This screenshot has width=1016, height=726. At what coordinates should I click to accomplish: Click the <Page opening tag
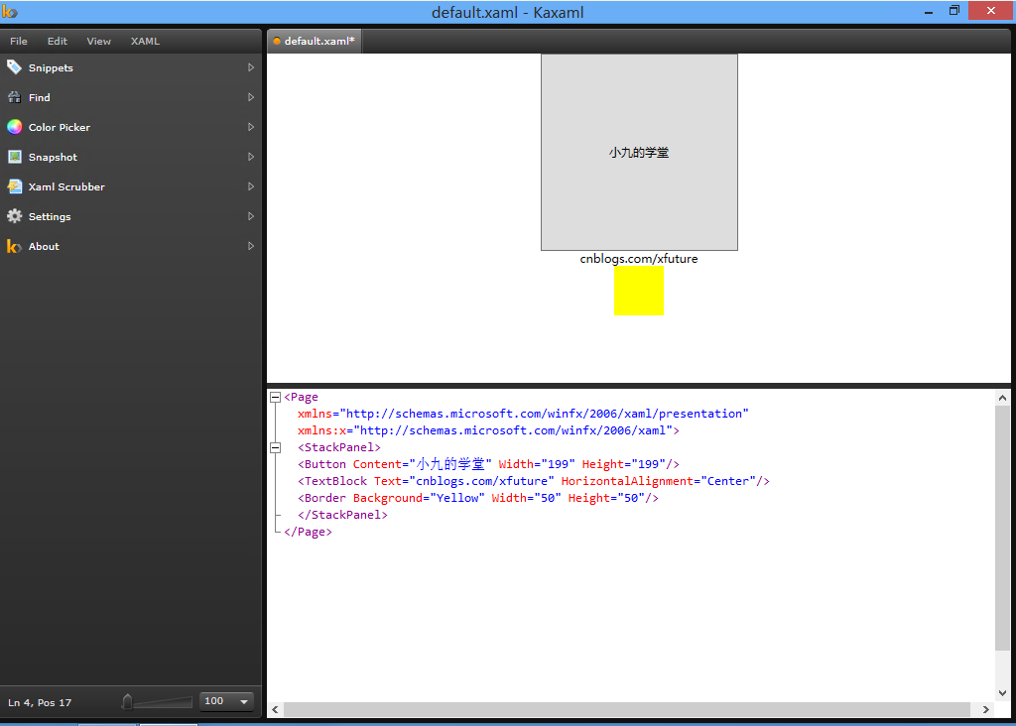click(301, 397)
